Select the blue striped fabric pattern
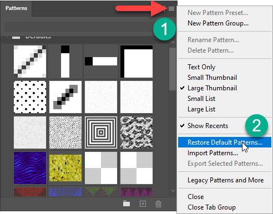Screen dimensions: 273x214 click(x=65, y=192)
